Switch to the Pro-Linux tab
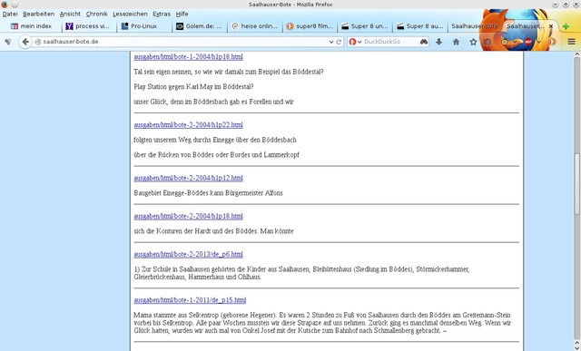 click(x=143, y=26)
